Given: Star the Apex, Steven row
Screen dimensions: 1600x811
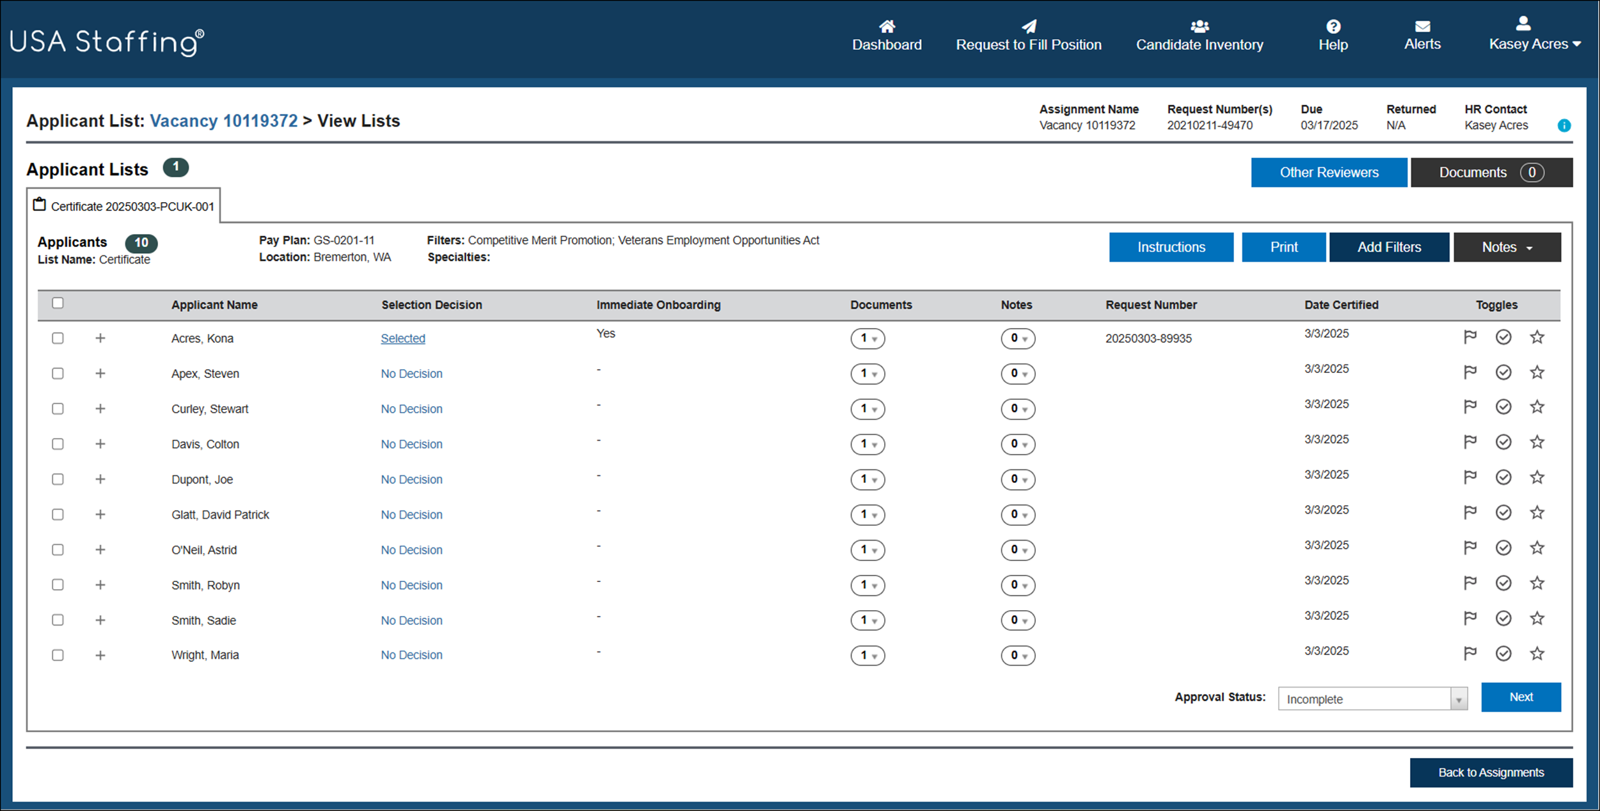Looking at the screenshot, I should [x=1538, y=372].
